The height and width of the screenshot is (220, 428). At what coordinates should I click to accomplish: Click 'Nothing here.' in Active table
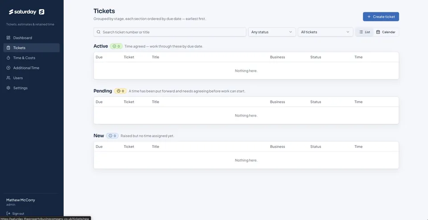tap(246, 71)
